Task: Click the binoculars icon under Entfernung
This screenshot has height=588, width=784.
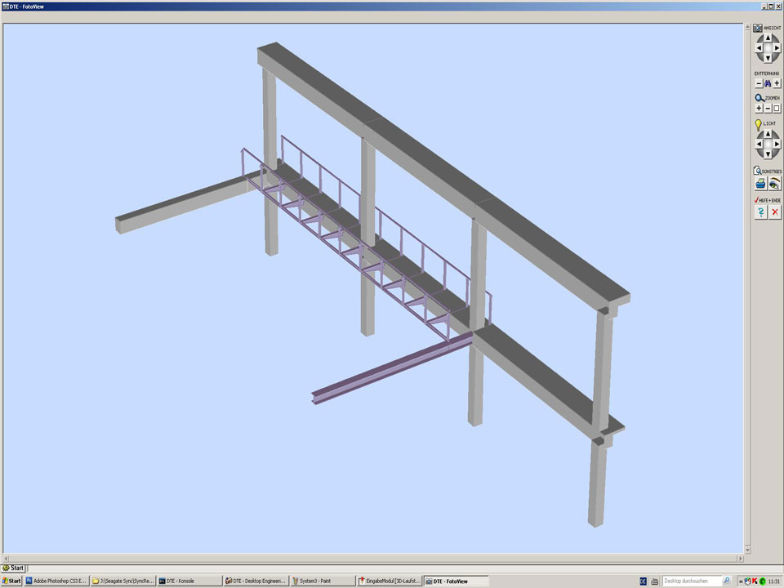Action: (768, 83)
